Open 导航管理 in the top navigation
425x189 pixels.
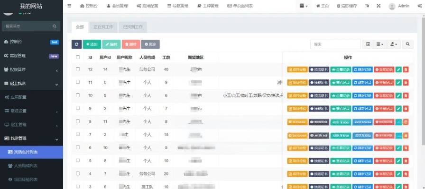[178, 6]
